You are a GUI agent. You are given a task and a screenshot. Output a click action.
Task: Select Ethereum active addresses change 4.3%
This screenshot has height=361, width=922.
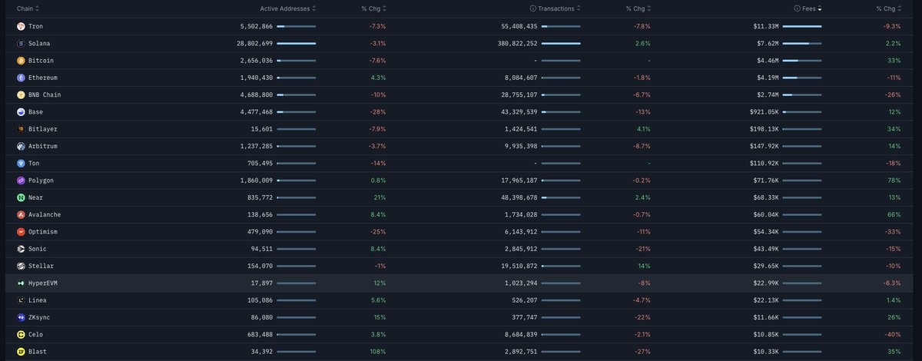(378, 78)
